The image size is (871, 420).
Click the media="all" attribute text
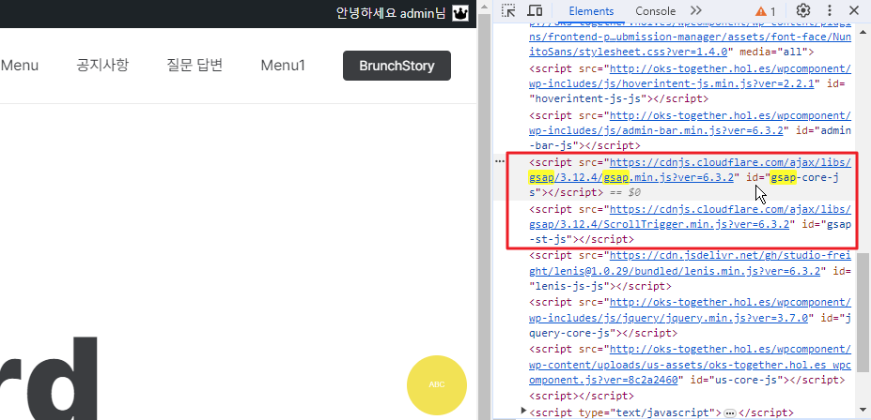[775, 52]
